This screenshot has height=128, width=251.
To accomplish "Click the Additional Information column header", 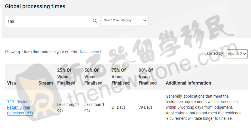I will (189, 83).
